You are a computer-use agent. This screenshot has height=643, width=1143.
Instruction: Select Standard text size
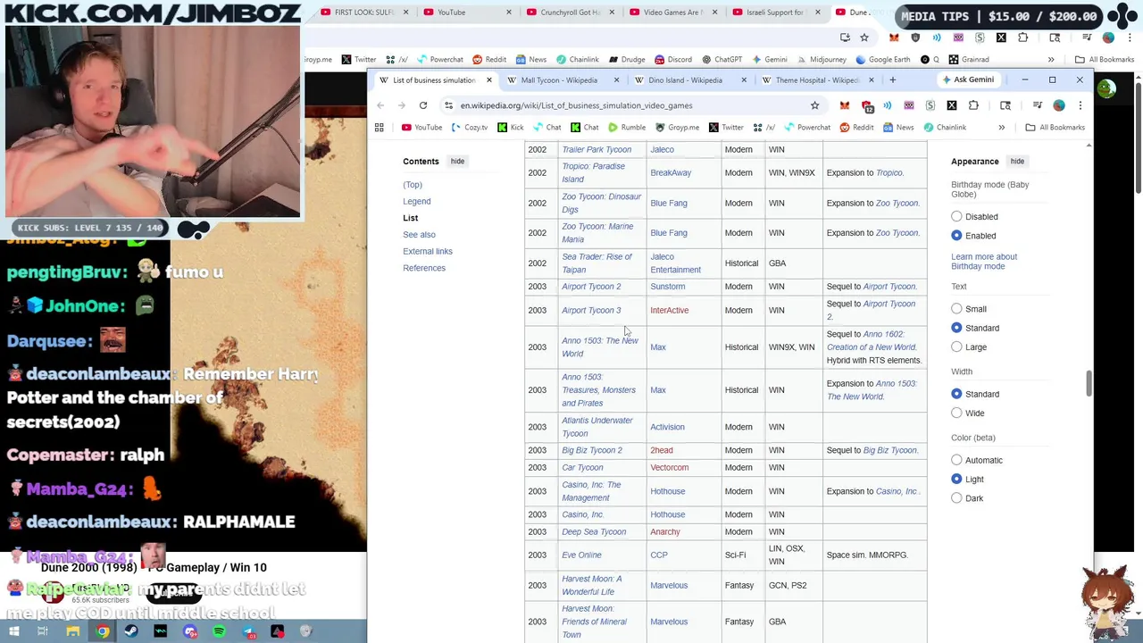pyautogui.click(x=956, y=328)
